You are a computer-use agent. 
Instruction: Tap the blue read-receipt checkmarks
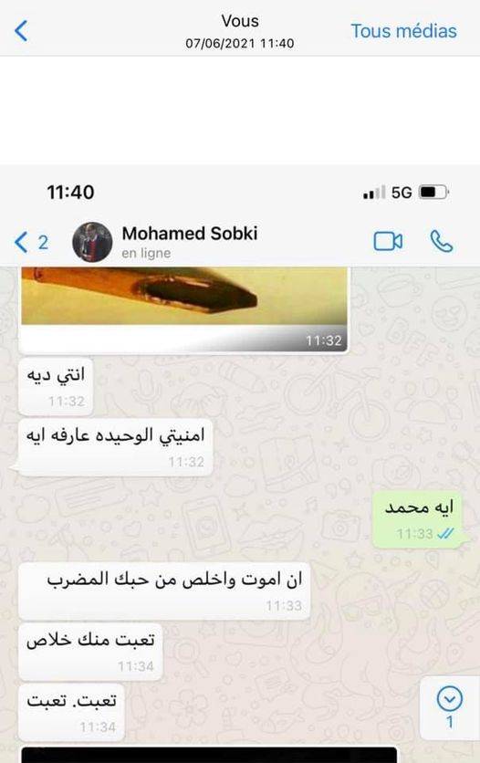(445, 534)
